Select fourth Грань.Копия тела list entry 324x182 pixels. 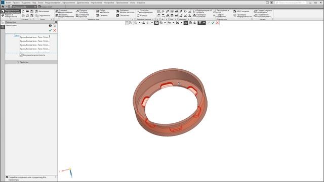[x=35, y=49]
